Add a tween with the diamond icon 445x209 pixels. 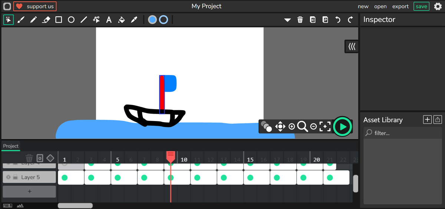click(x=50, y=158)
